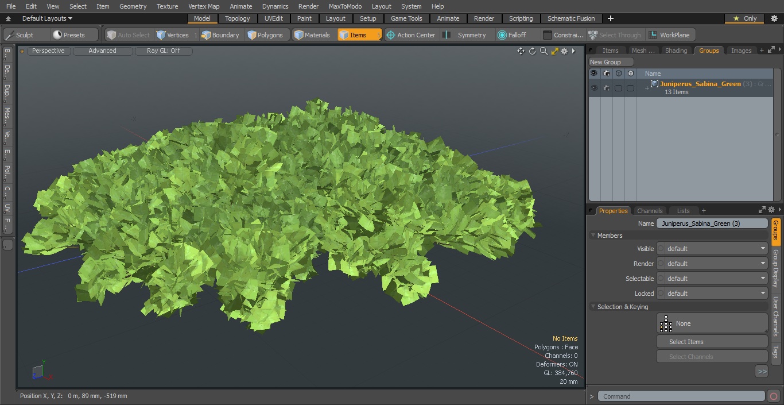Click the viewport pan (move) icon
Viewport: 784px width, 405px height.
[x=521, y=51]
